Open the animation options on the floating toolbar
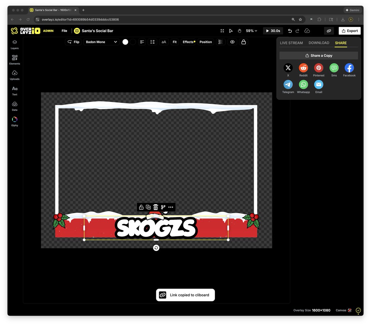Screen dimensions: 371x325 [x=163, y=207]
